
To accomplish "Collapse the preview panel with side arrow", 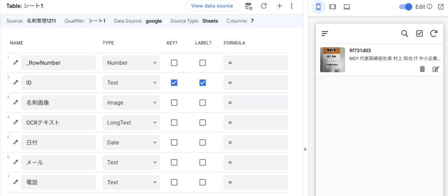I will click(305, 149).
